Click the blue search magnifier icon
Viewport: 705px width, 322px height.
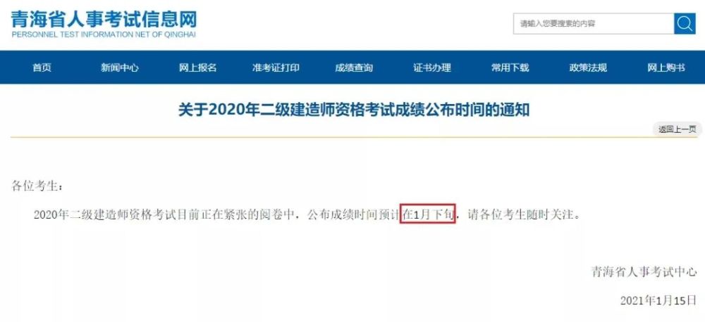tap(685, 23)
